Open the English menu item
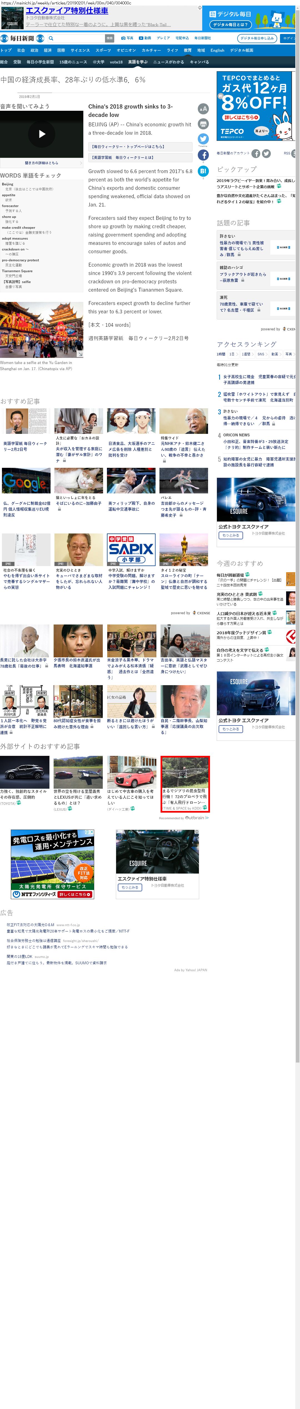Image resolution: width=300 pixels, height=1409 pixels. pos(217,50)
